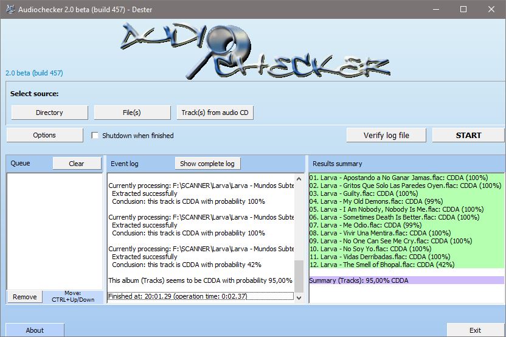The width and height of the screenshot is (506, 337).
Task: Click the Queue header label
Action: click(20, 163)
